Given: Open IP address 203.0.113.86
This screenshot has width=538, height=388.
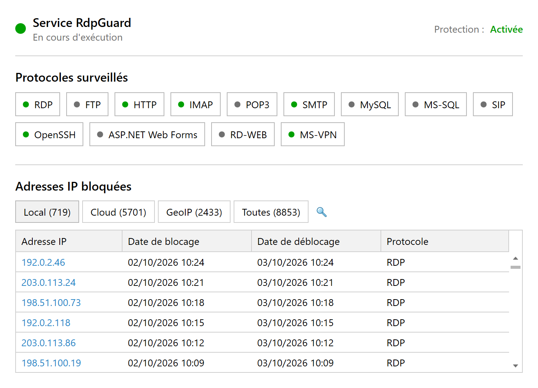Looking at the screenshot, I should click(x=48, y=343).
